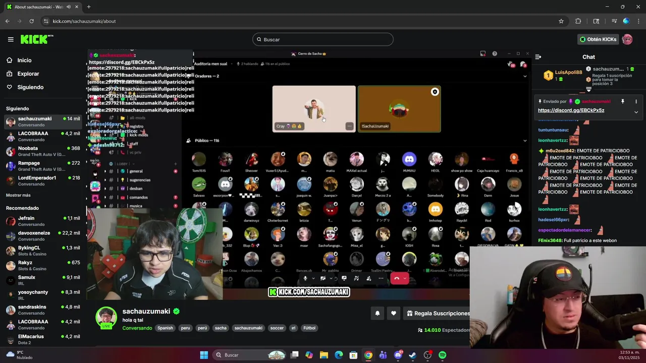
Task: Click the sacha tag
Action: [221, 328]
